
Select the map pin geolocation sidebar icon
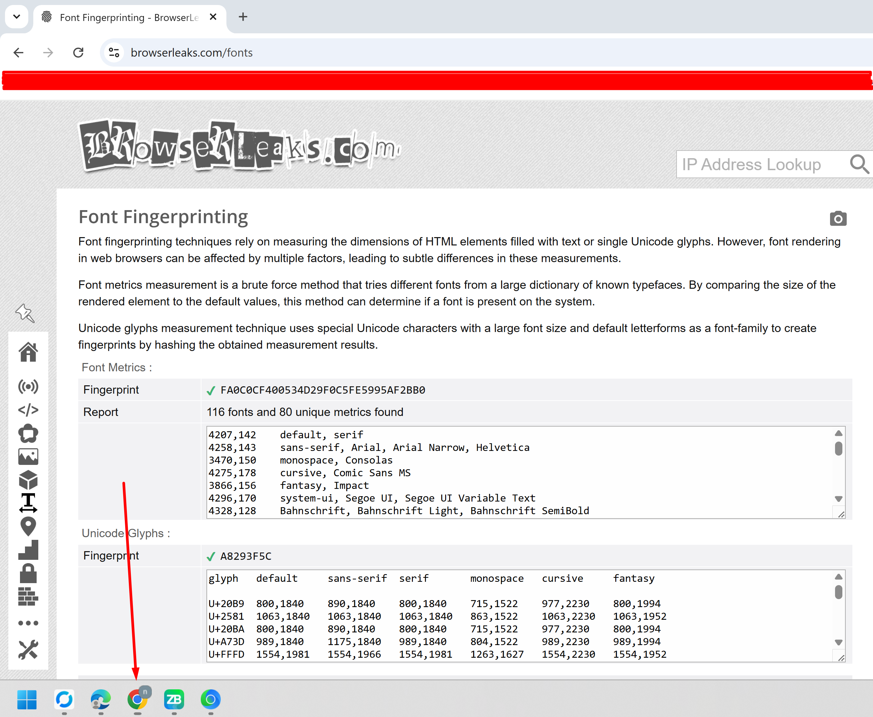[x=28, y=526]
